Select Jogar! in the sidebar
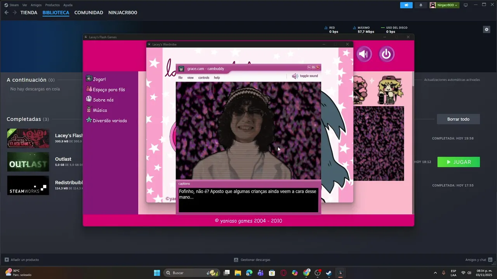 point(99,79)
